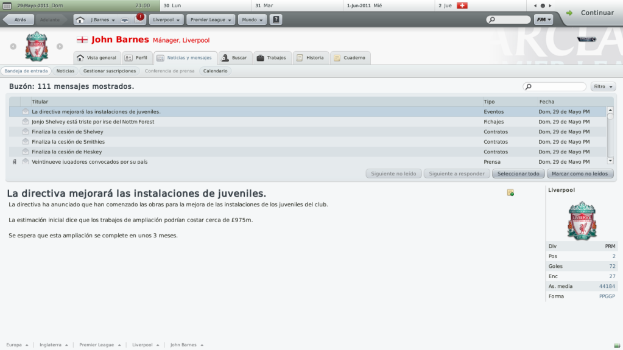Click the Continuar button
This screenshot has height=350, width=623.
[592, 13]
